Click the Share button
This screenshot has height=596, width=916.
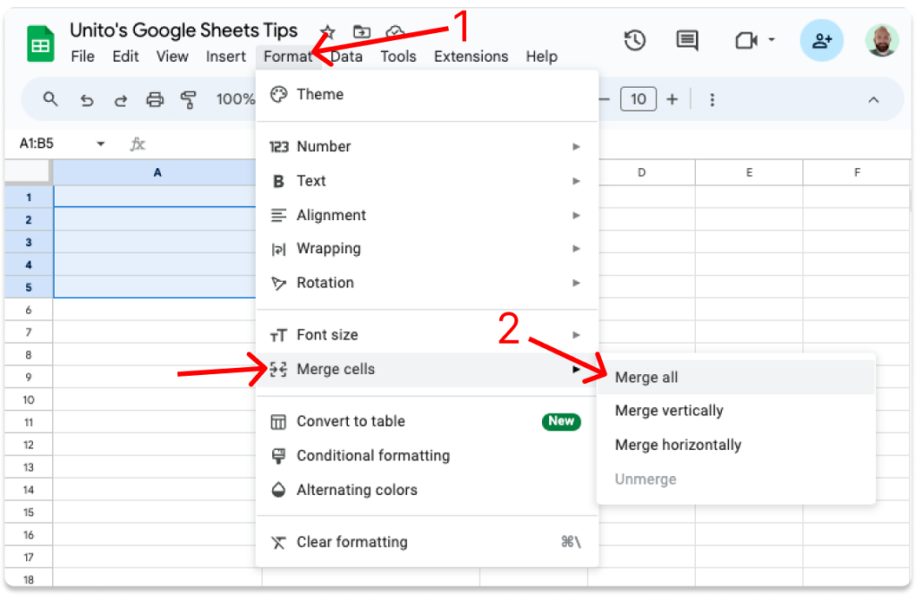tap(821, 40)
